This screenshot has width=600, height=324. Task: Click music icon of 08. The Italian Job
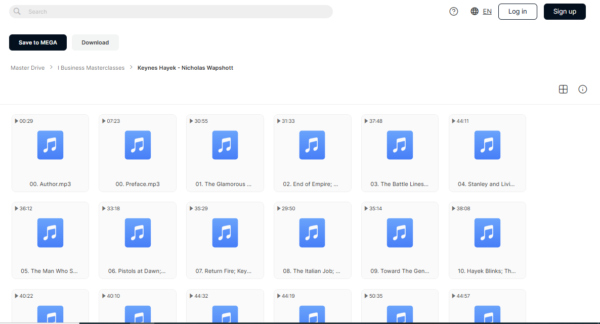click(312, 233)
